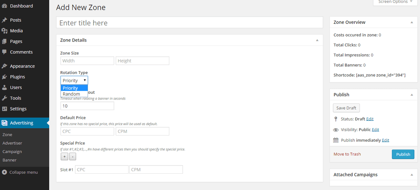The width and height of the screenshot is (420, 190).
Task: Click the Slot #1 CPC field
Action: [x=102, y=169]
